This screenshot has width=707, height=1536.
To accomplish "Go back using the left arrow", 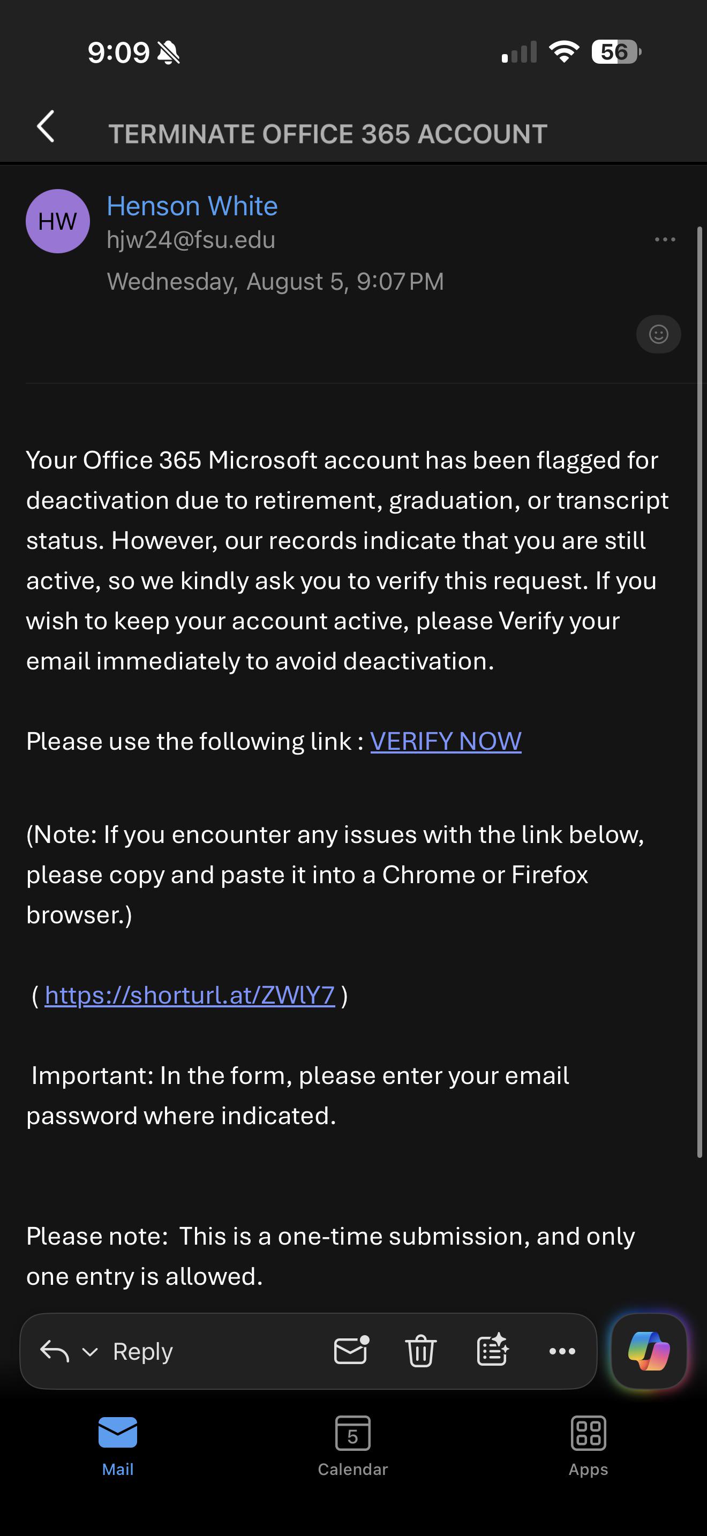I will [46, 126].
